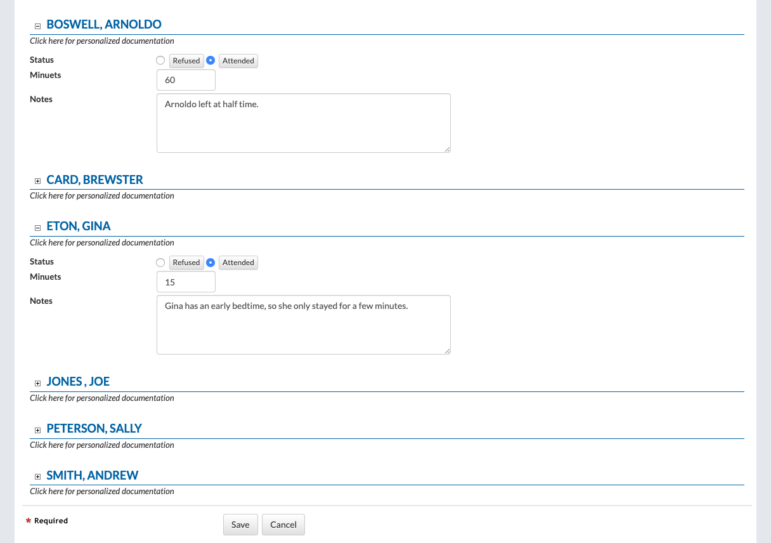Click the PETERSON, SALLY name heading
Image resolution: width=771 pixels, height=543 pixels.
(x=94, y=429)
